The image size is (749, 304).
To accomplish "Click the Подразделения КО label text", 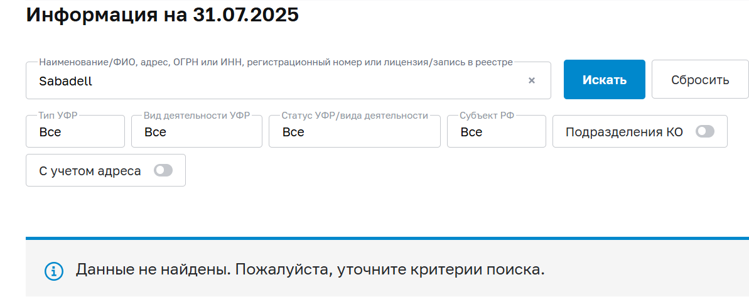I will [624, 132].
